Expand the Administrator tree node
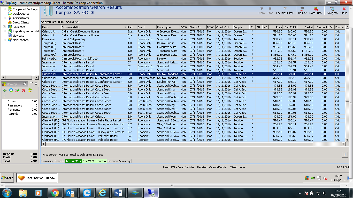353x198 pixels. [x=4, y=18]
